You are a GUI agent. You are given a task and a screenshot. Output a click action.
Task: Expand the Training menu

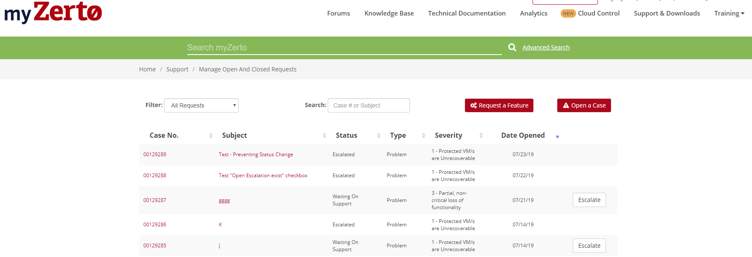(x=729, y=13)
